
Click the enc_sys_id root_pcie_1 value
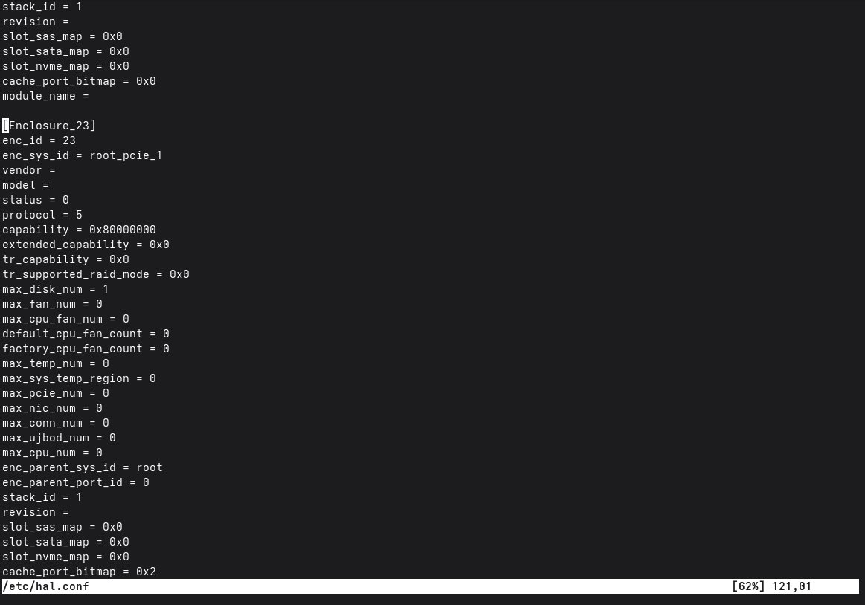(126, 155)
